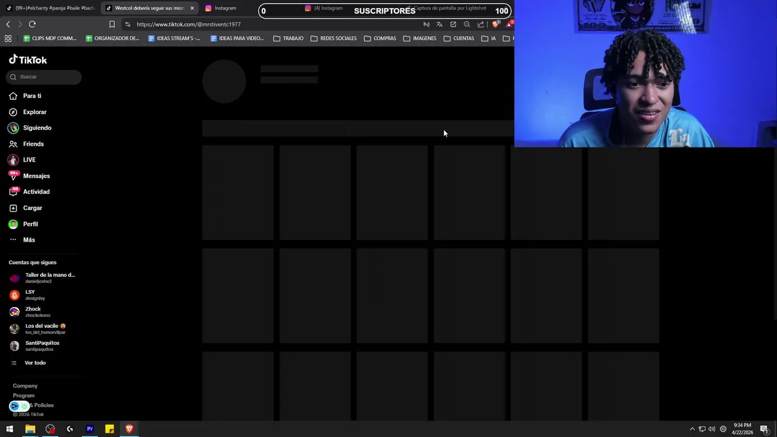
Task: Open CLIPS MDP COMM bookmark
Action: click(x=50, y=38)
